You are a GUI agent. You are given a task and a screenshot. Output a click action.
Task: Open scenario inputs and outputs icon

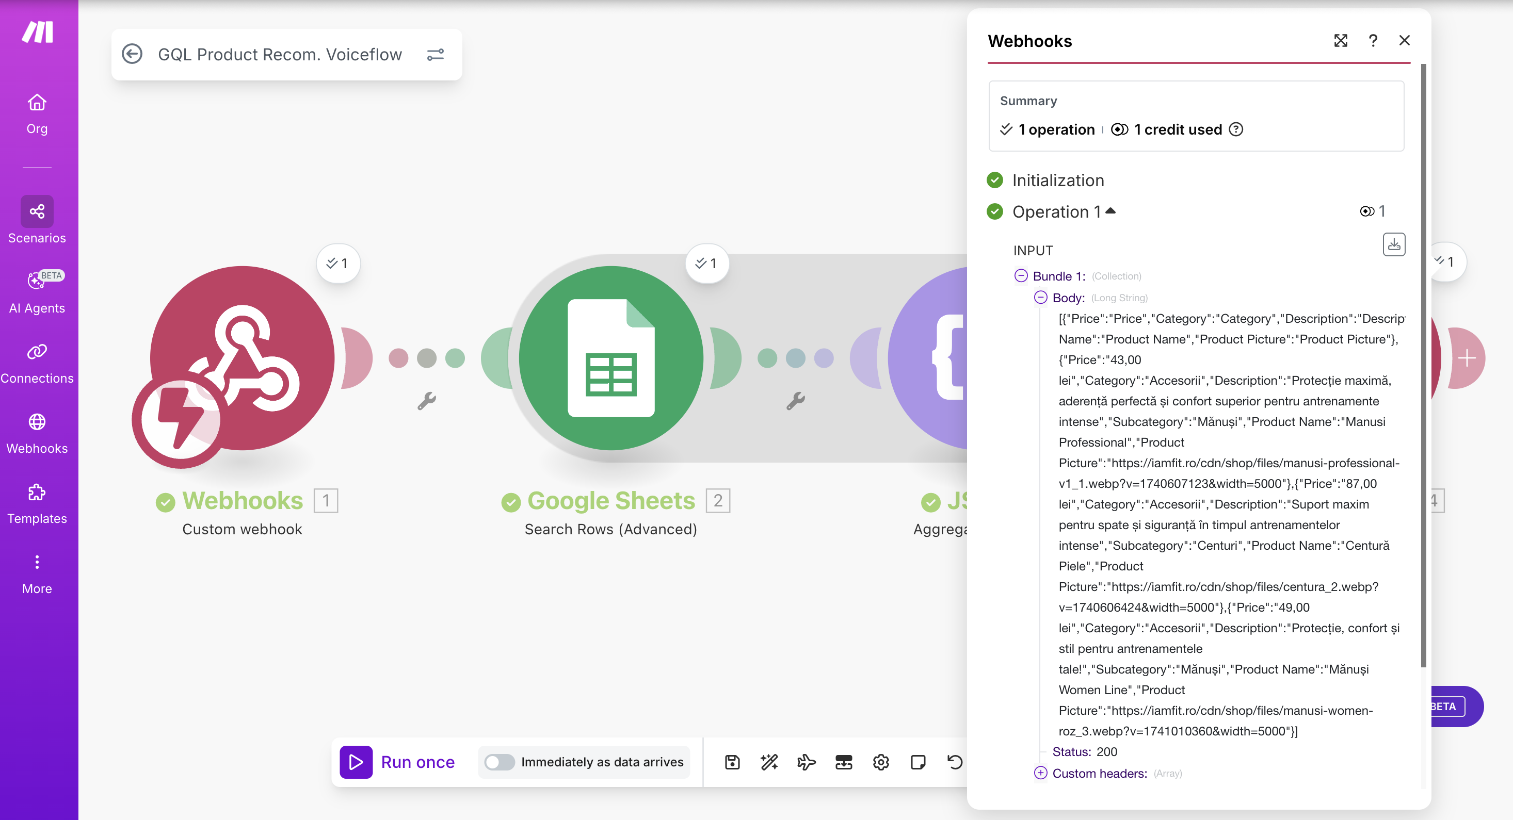[843, 762]
